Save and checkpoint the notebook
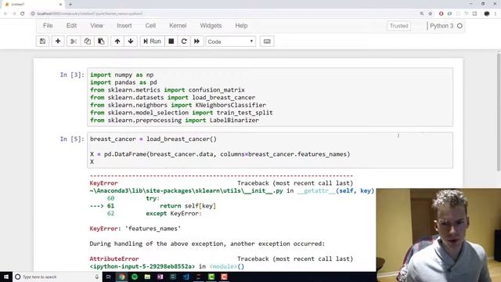Viewport: 501px width, 282px height. (x=42, y=42)
